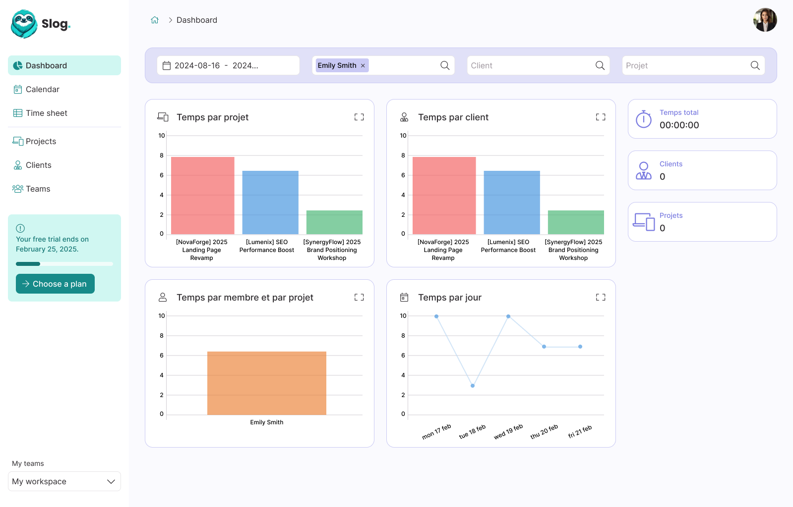
Task: Click the free trial progress bar
Action: 64,264
